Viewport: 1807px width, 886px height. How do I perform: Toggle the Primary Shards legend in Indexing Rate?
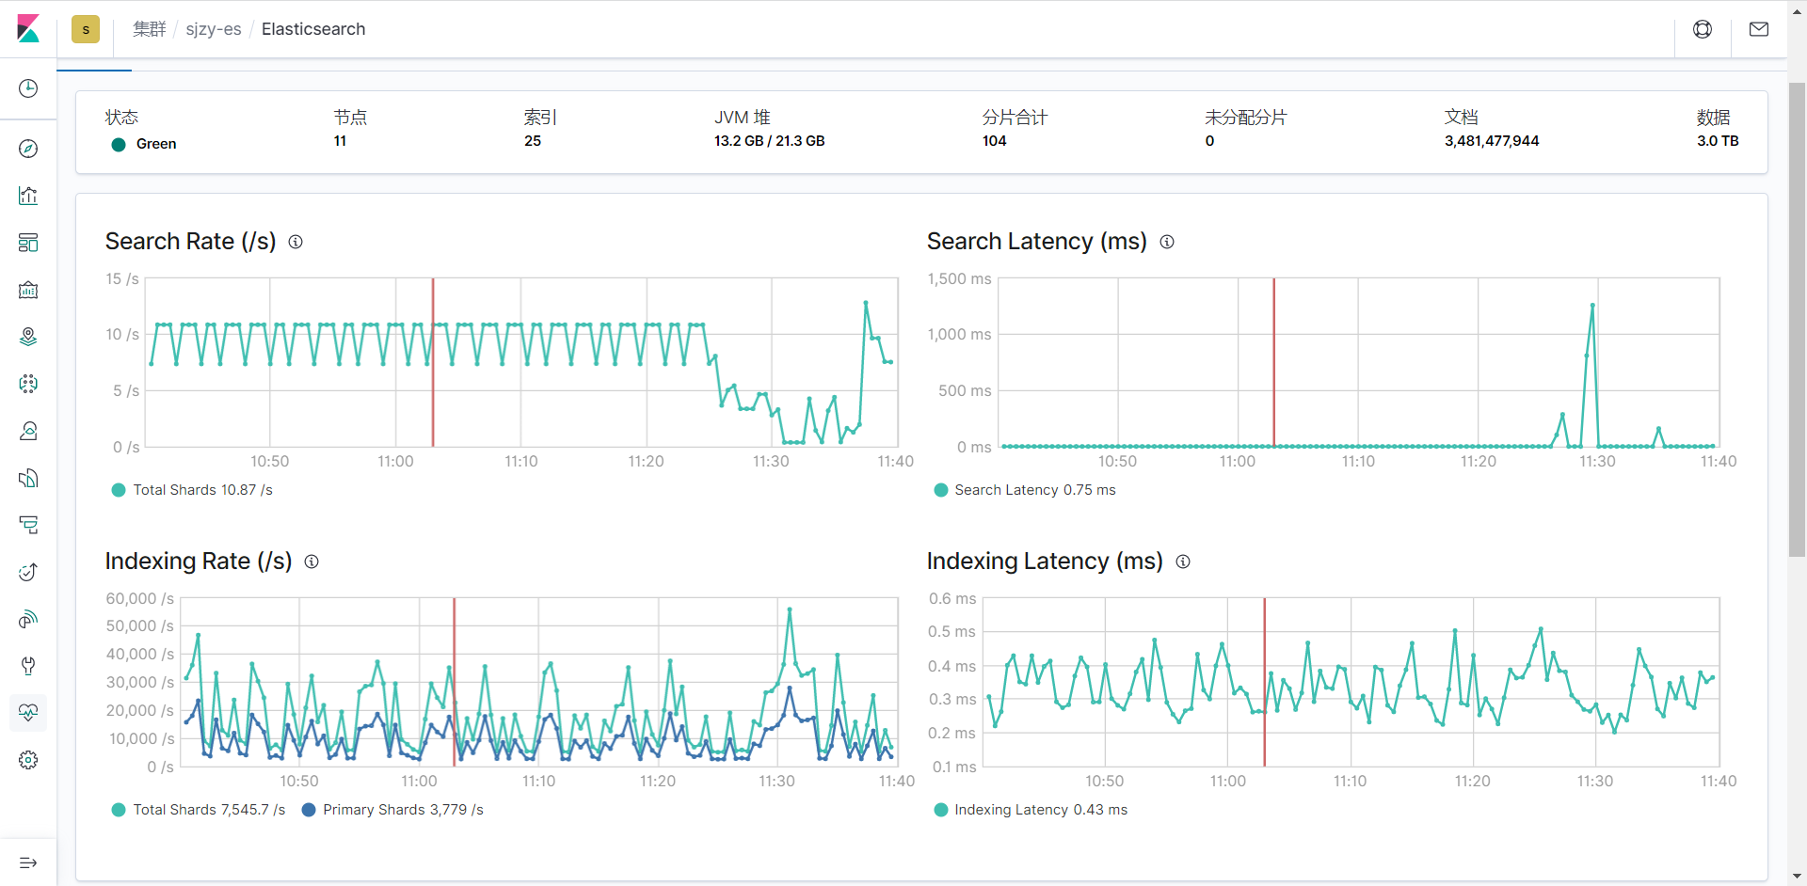392,809
